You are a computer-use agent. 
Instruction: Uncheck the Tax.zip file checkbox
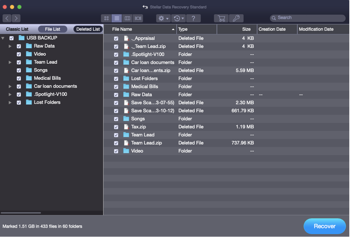click(115, 127)
